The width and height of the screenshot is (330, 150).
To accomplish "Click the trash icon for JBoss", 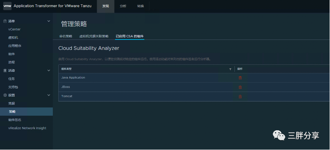I will tap(240, 87).
